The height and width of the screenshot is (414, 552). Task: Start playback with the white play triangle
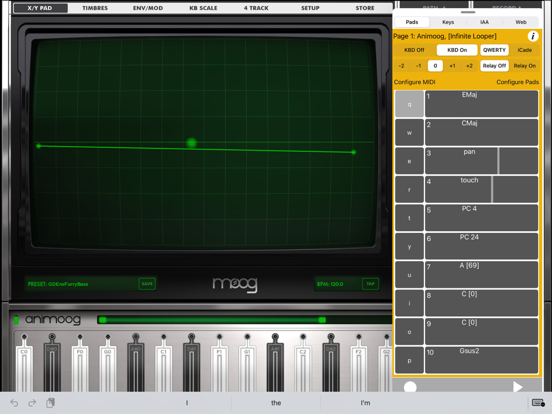pos(518,387)
